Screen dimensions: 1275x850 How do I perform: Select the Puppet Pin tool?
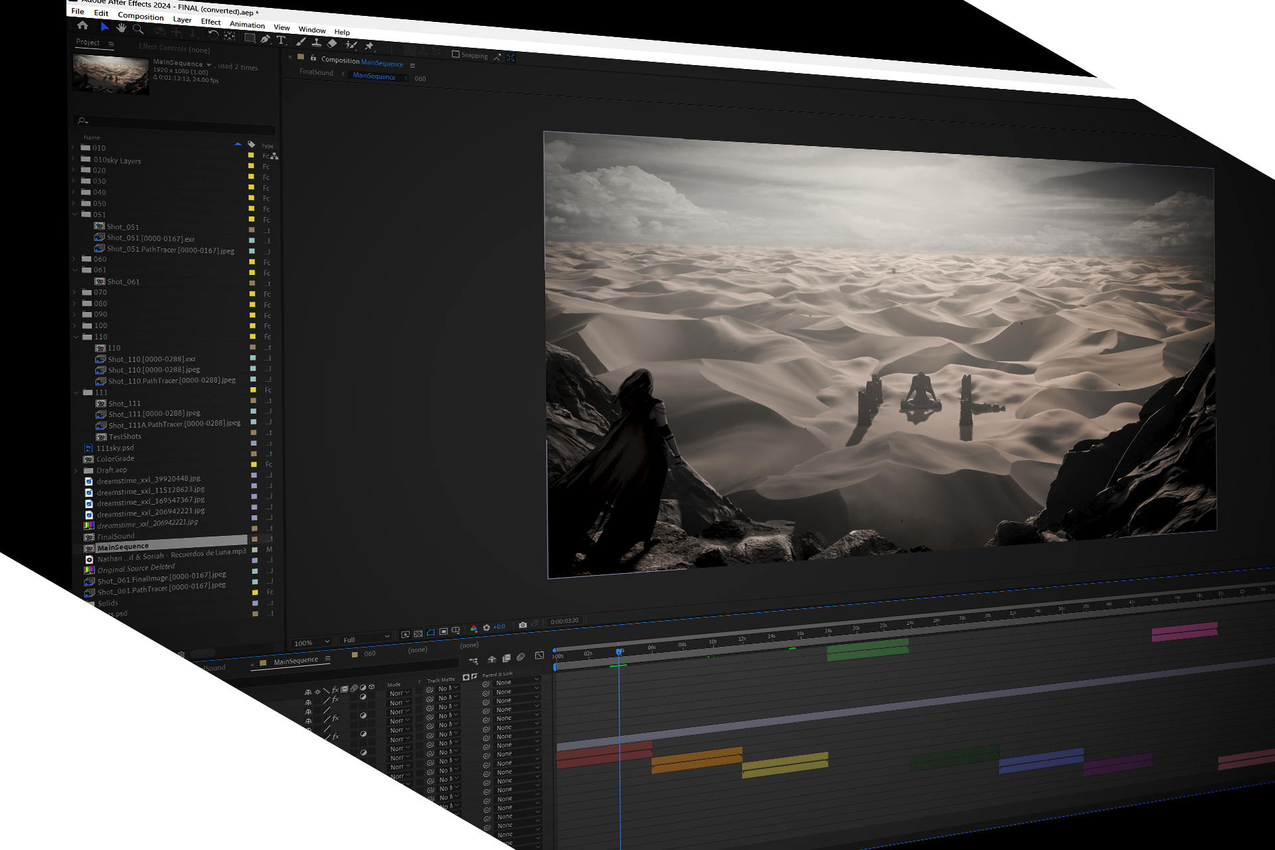369,46
